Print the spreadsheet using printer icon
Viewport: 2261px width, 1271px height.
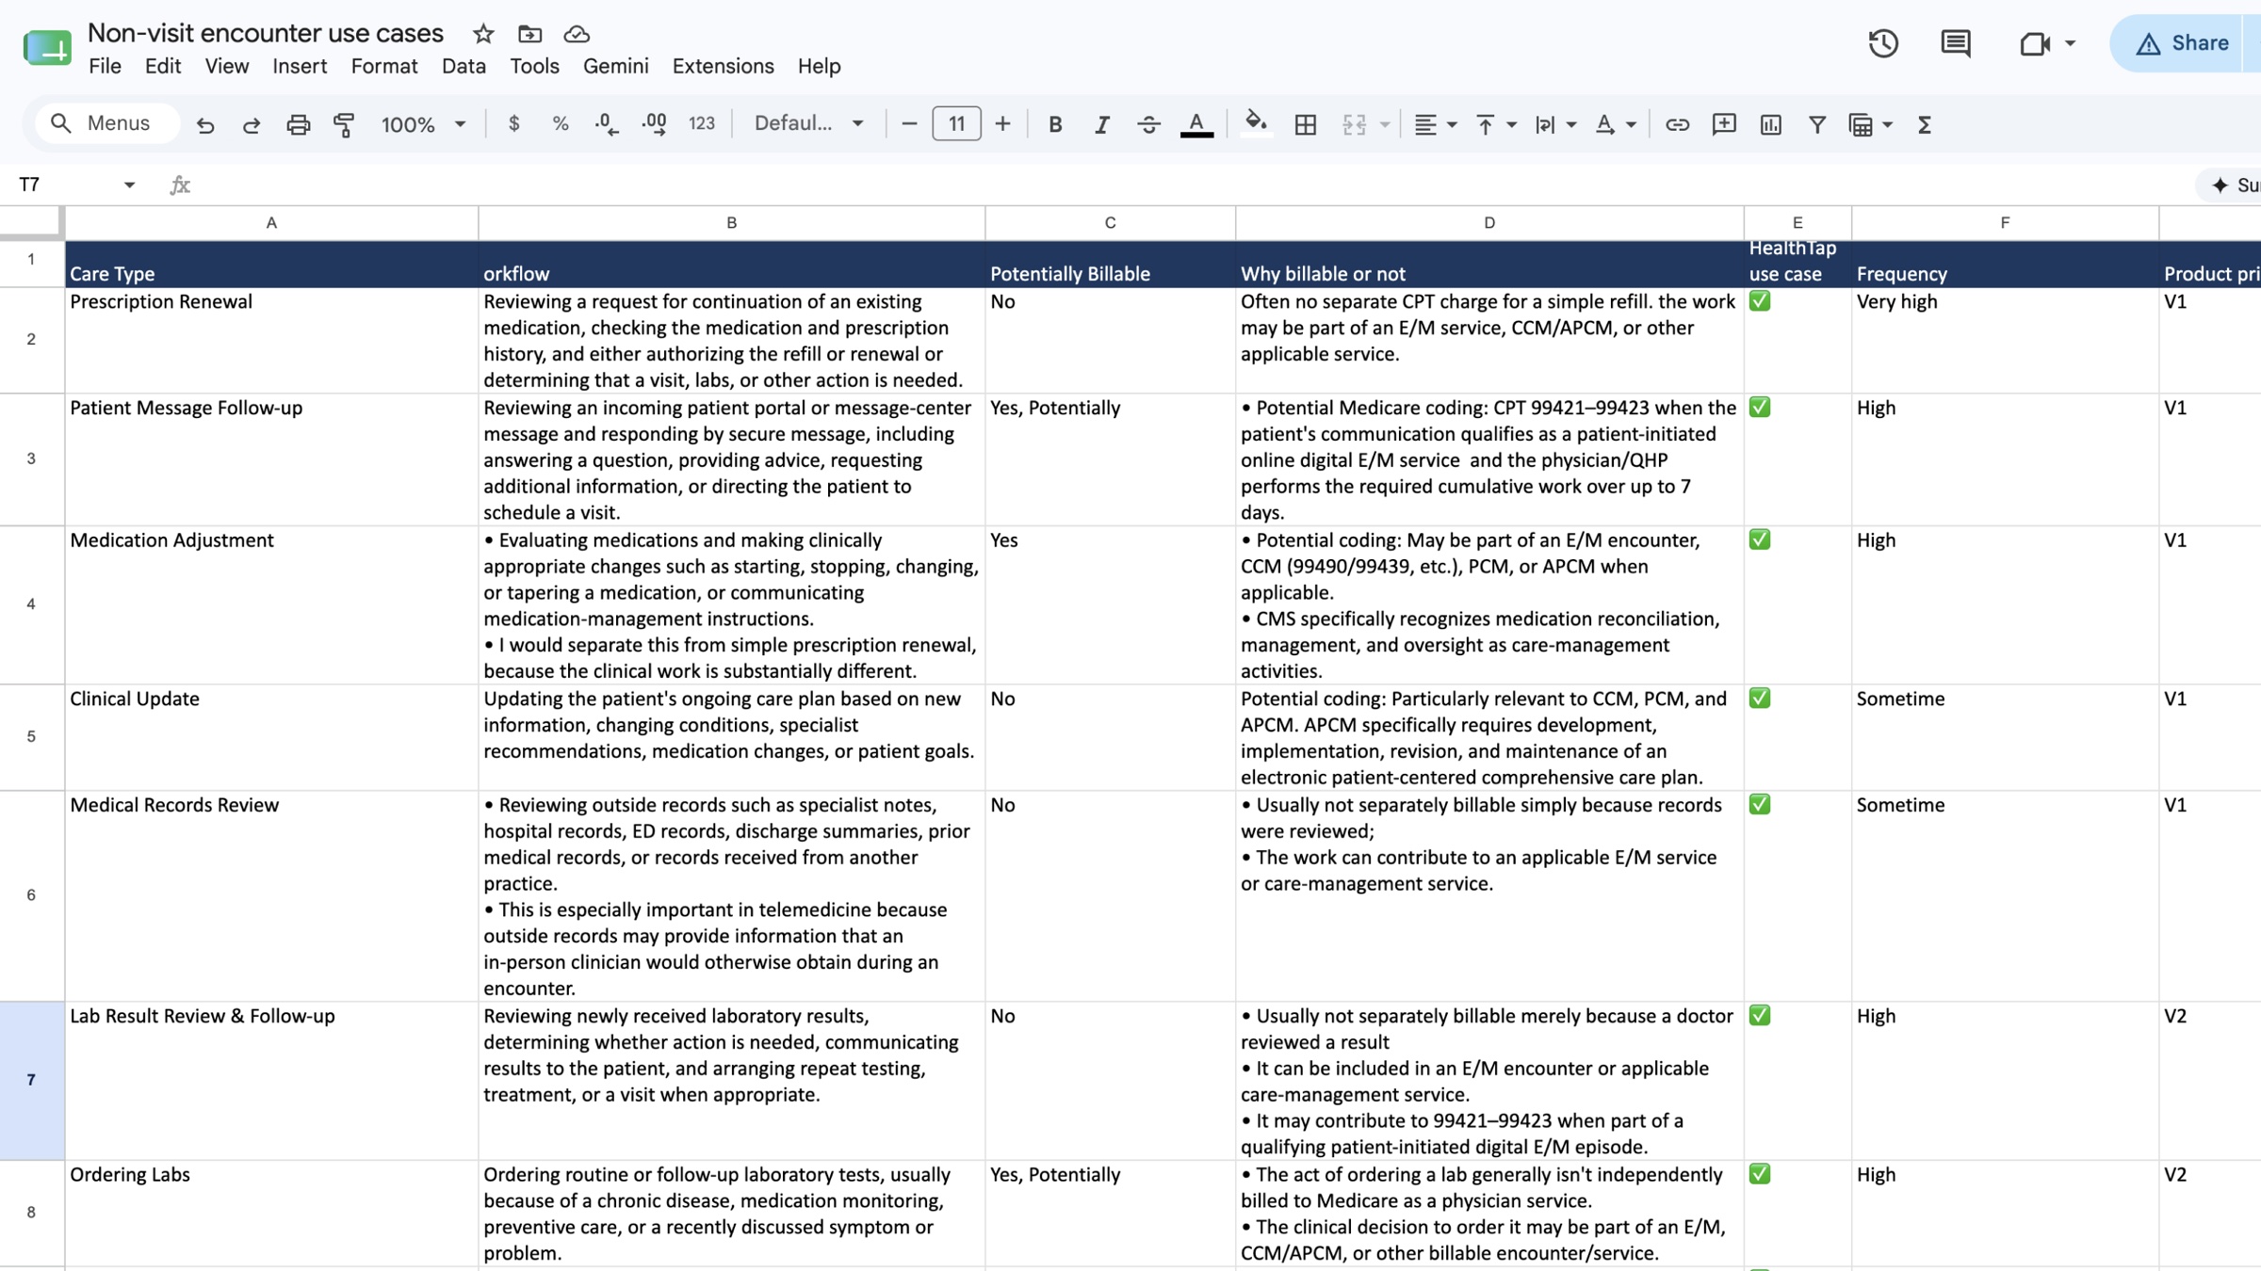click(x=298, y=124)
